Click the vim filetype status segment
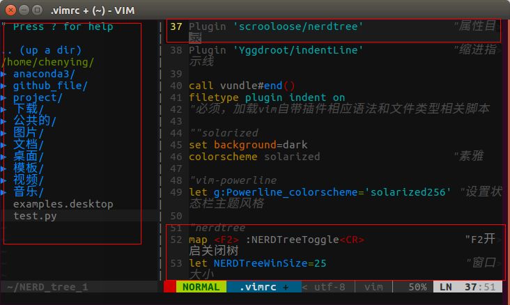Screen dimensions: 510x305 pyautogui.click(x=373, y=287)
